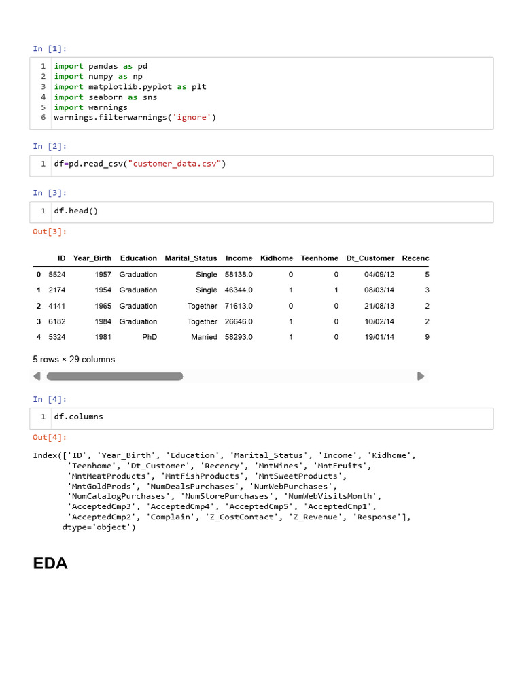The image size is (522, 696).
Task: Click the '5 rows × 29 columns' summary text
Action: pyautogui.click(x=74, y=359)
